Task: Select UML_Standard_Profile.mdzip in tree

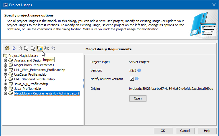Action: click(34, 79)
